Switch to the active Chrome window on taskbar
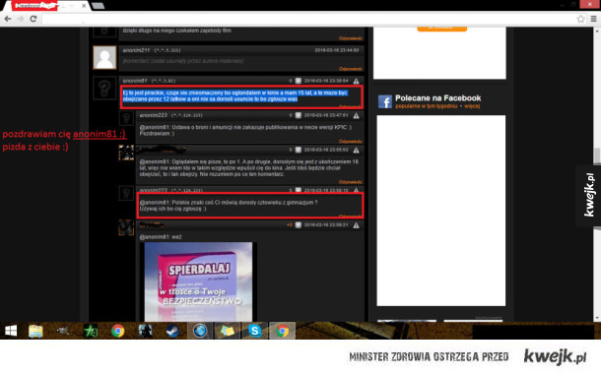The height and width of the screenshot is (375, 601). click(282, 331)
